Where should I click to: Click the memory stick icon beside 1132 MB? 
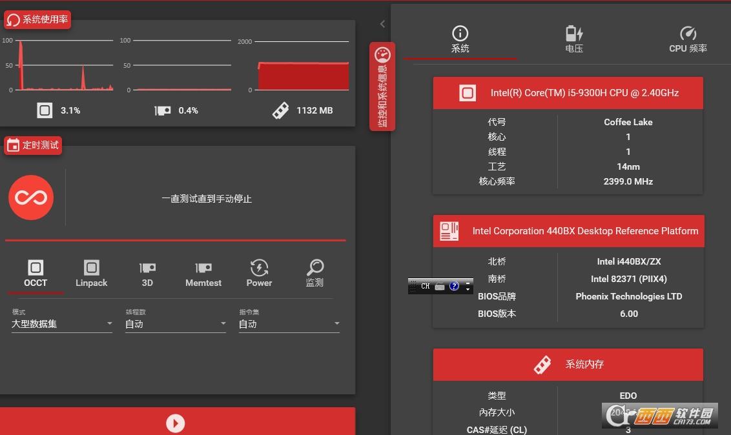coord(281,110)
